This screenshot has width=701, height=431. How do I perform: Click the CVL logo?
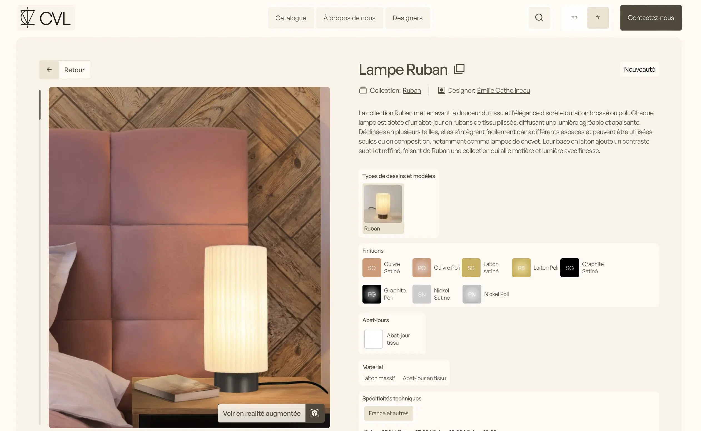pyautogui.click(x=46, y=18)
